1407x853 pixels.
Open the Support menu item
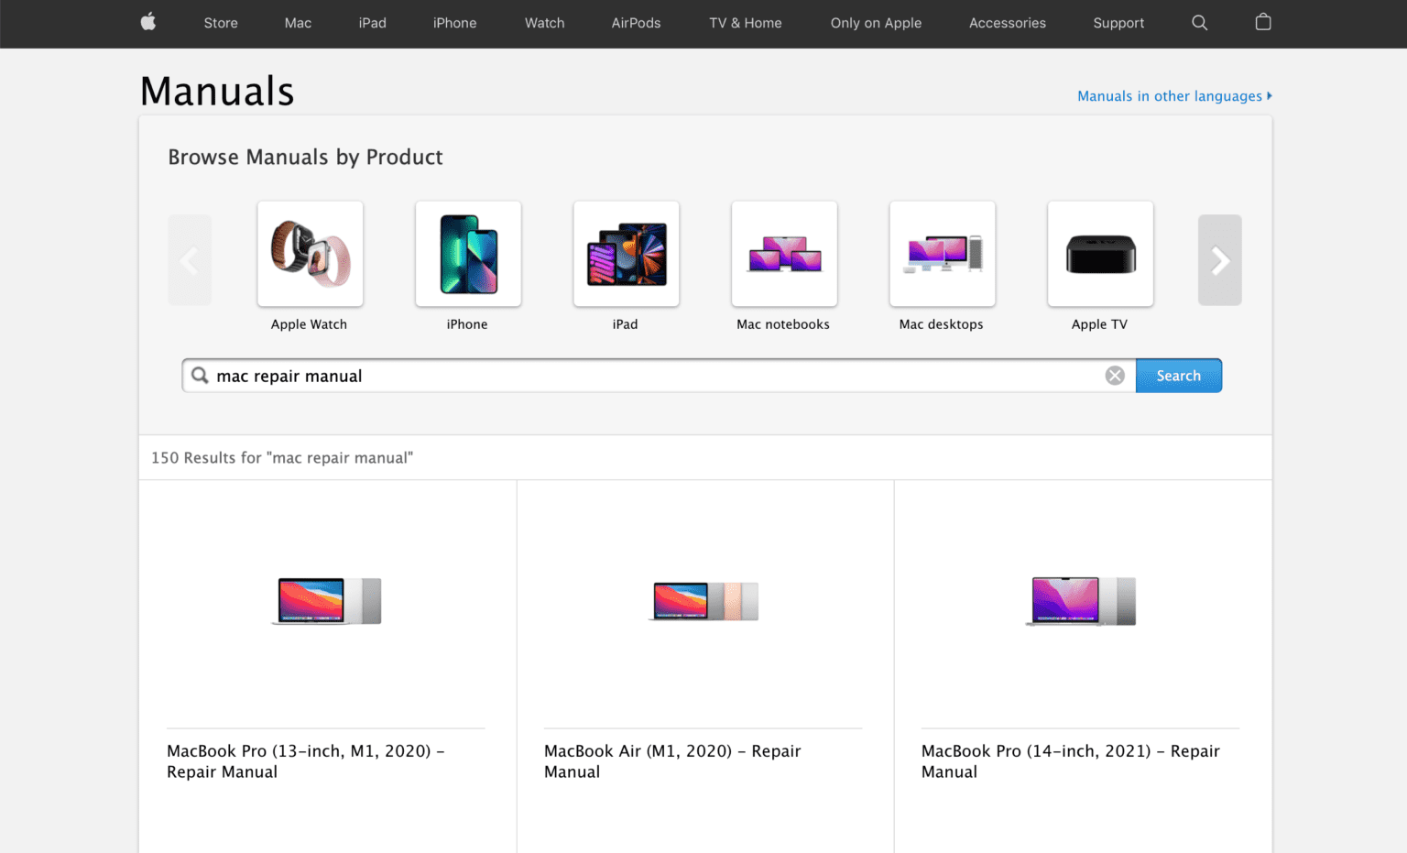[1118, 23]
